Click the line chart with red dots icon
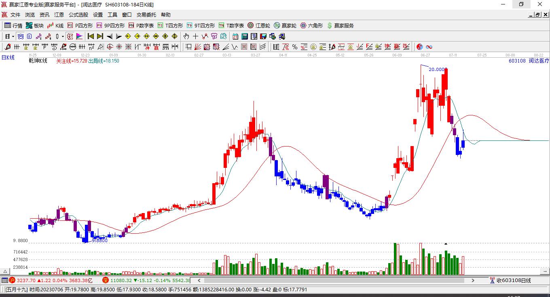This screenshot has height=297, width=550. 205,36
